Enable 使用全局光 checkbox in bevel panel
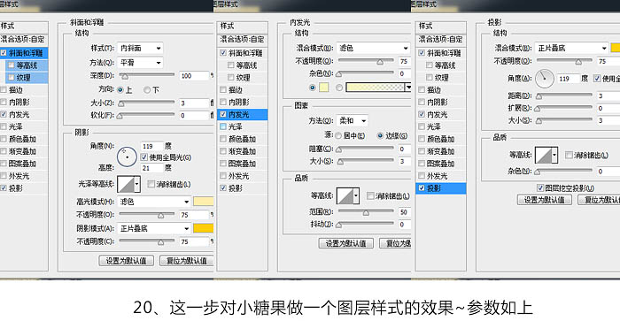This screenshot has height=321, width=620. [143, 157]
